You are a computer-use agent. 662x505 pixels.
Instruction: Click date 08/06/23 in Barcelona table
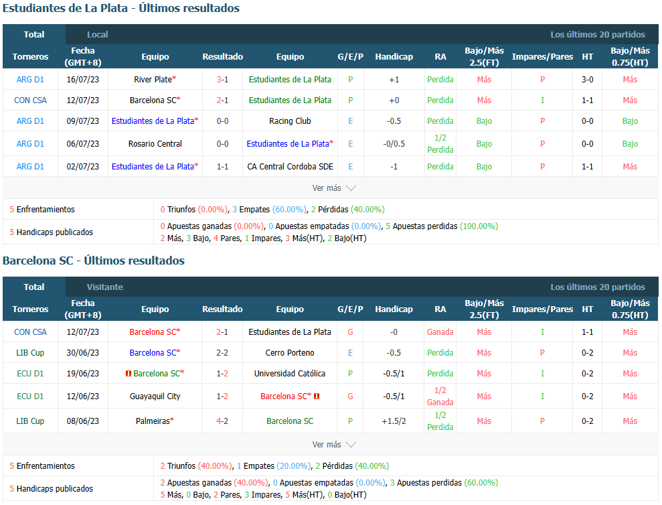83,421
